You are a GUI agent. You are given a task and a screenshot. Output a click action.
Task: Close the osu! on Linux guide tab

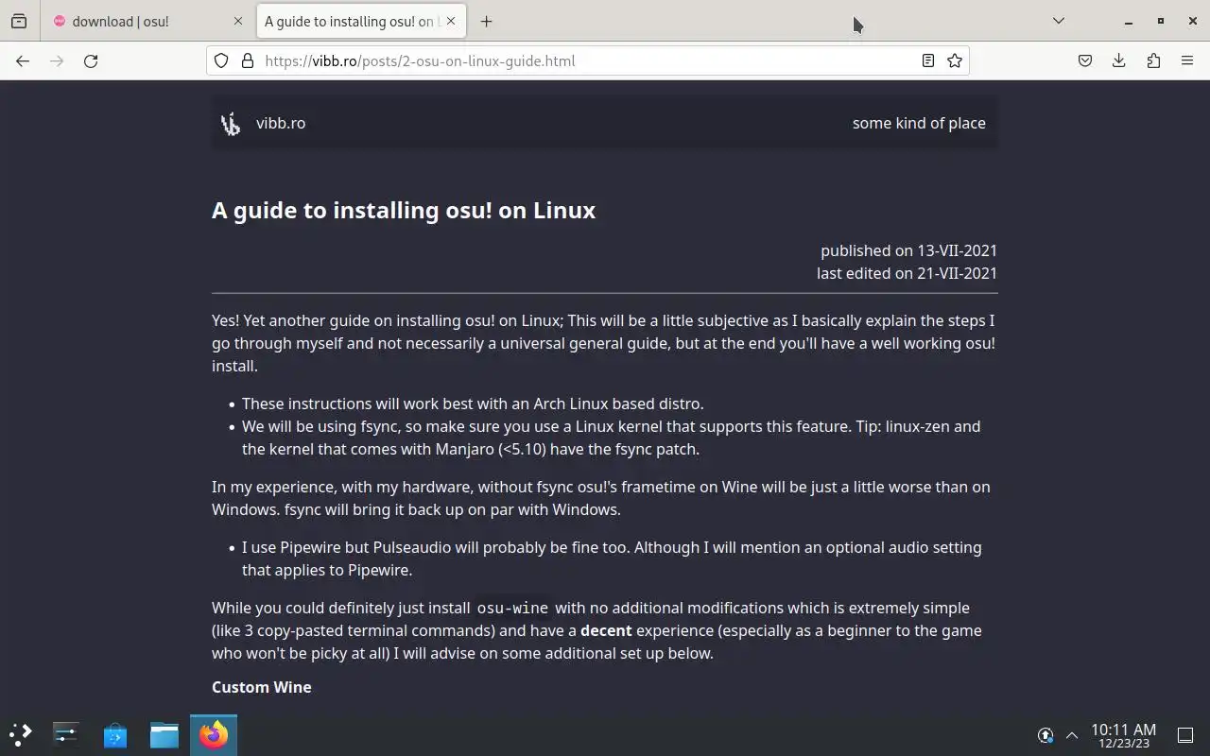[x=451, y=21]
